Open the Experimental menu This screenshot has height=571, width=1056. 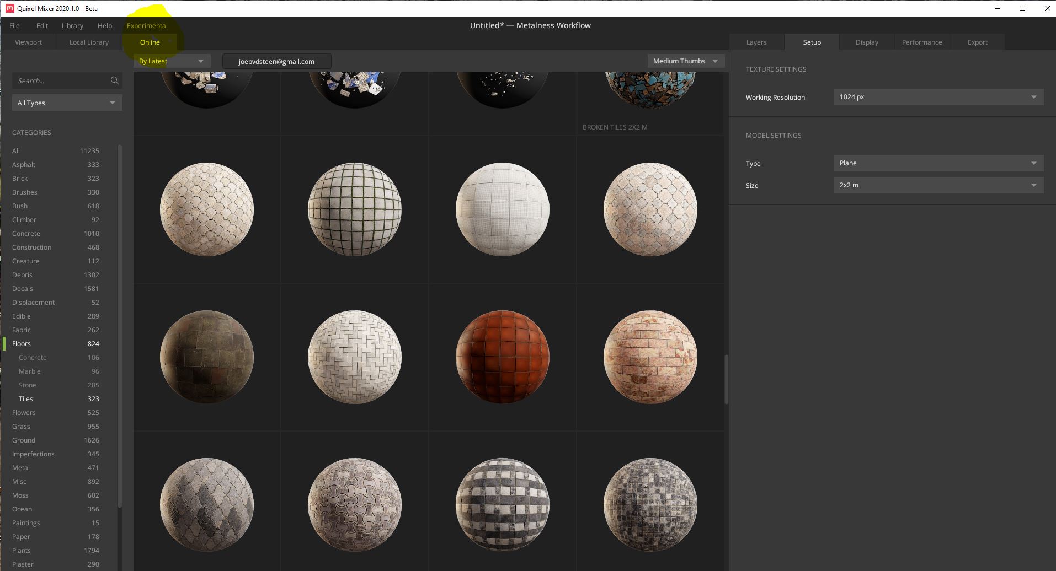[147, 25]
